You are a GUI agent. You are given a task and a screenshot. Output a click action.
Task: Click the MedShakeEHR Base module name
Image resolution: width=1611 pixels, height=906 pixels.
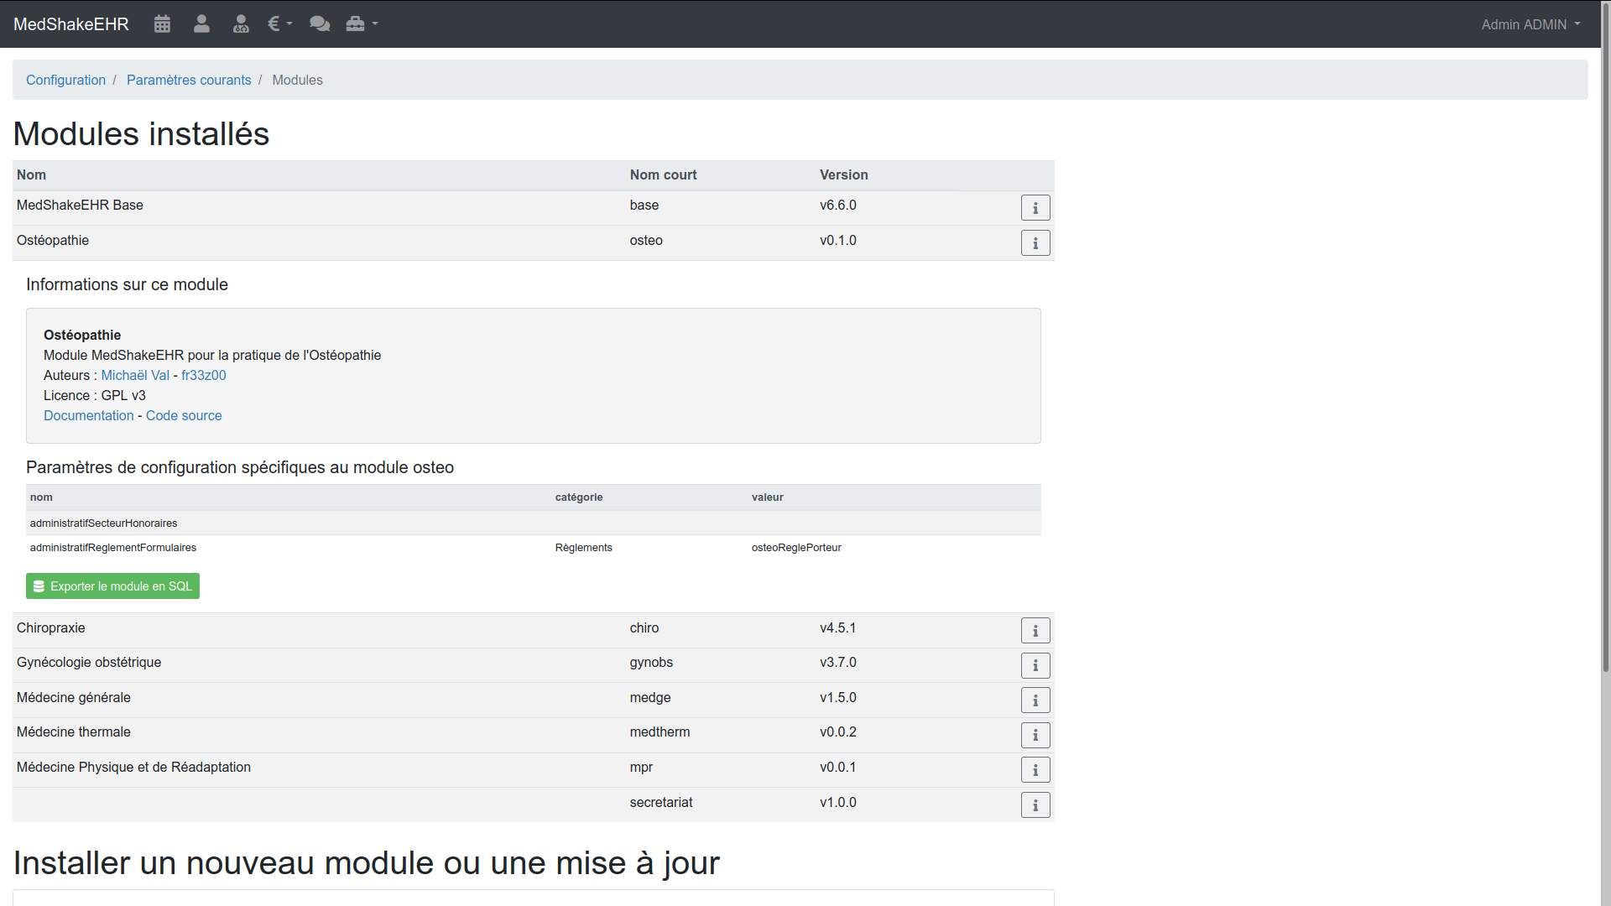point(80,205)
